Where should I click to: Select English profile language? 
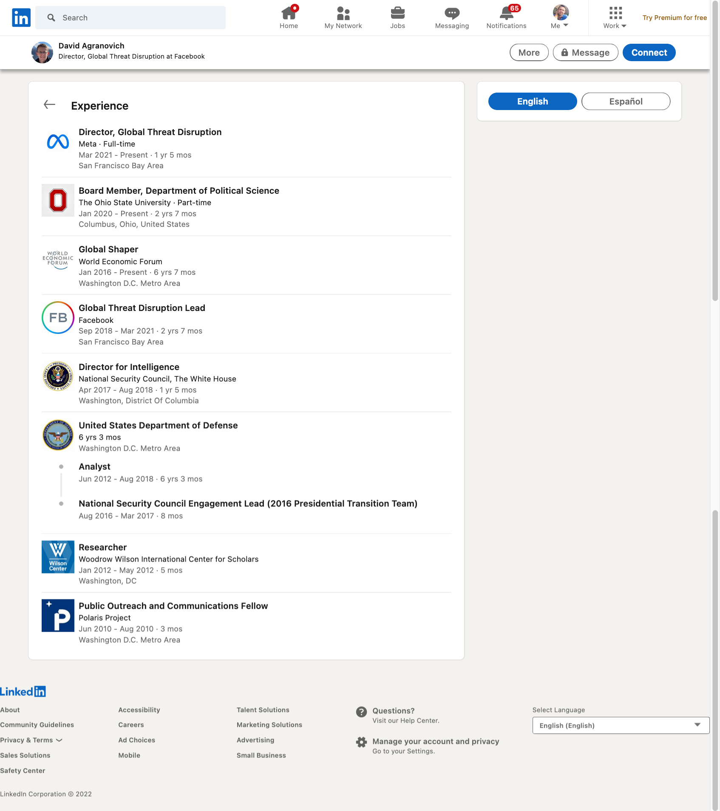pos(532,101)
